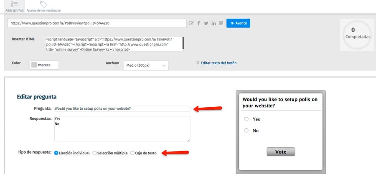Click the embed code box scrollbar
The image size is (376, 174).
tap(183, 43)
